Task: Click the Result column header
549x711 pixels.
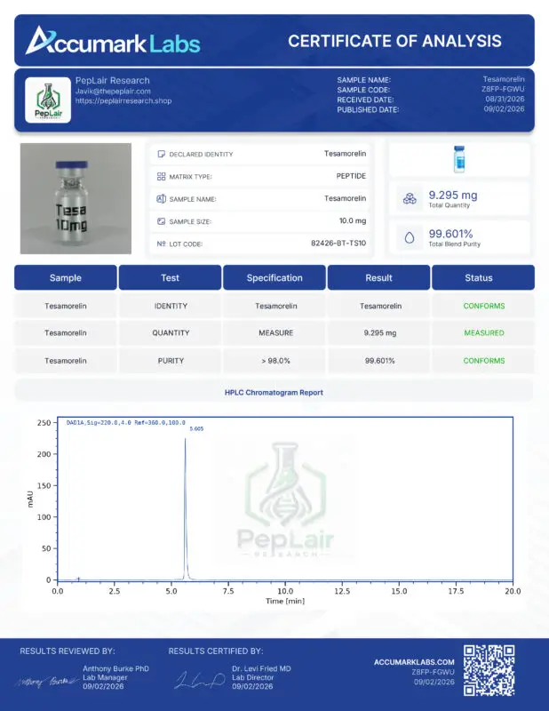Action: click(378, 277)
